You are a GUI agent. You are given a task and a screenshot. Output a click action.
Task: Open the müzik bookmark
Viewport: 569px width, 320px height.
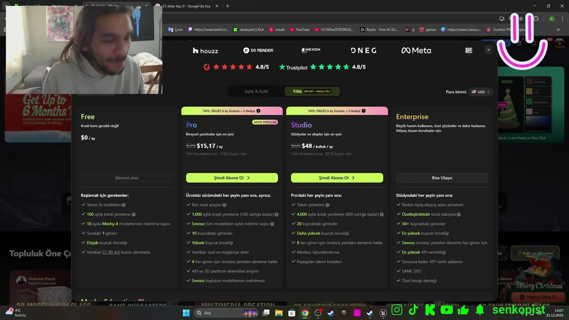[276, 29]
